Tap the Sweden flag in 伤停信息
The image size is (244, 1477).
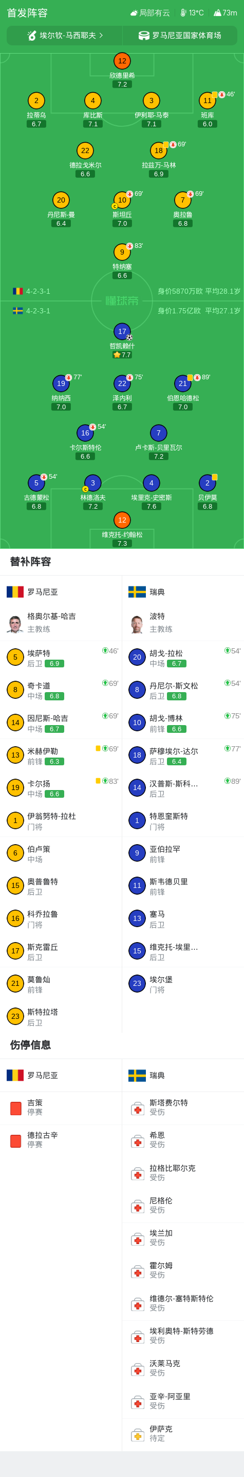pyautogui.click(x=137, y=1075)
